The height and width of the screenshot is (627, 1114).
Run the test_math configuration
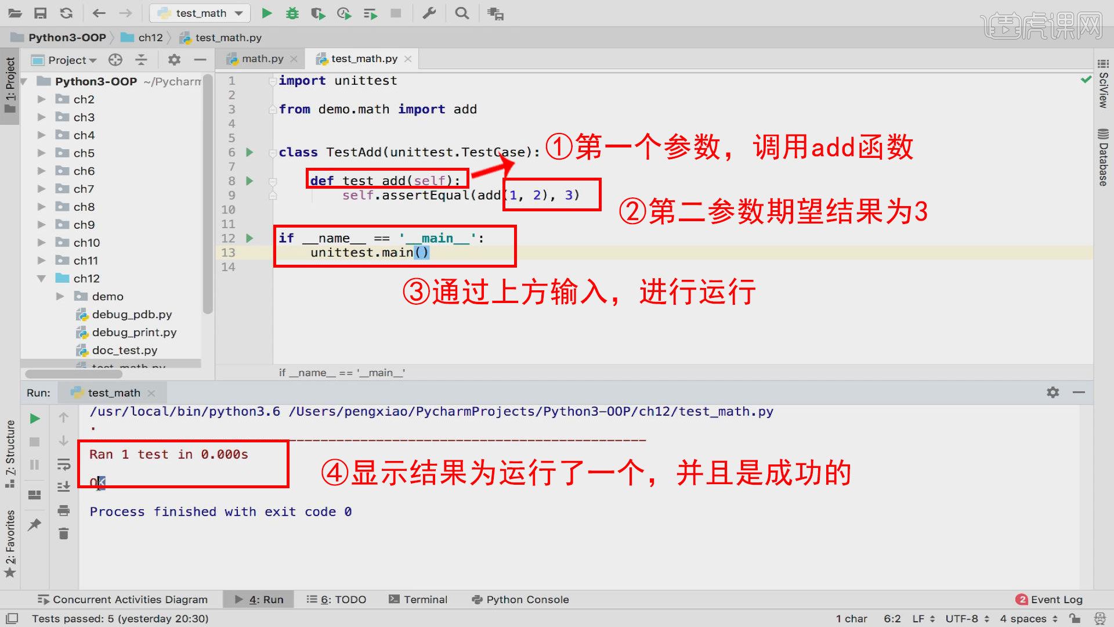pyautogui.click(x=266, y=13)
